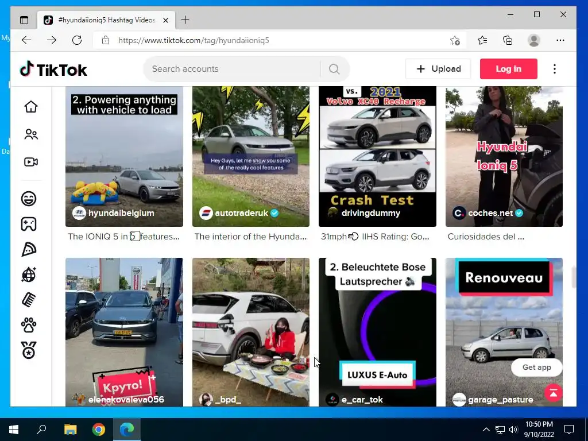588x441 pixels.
Task: Close the #hyundaiioniq5 Hashtag Videos tab
Action: [166, 20]
